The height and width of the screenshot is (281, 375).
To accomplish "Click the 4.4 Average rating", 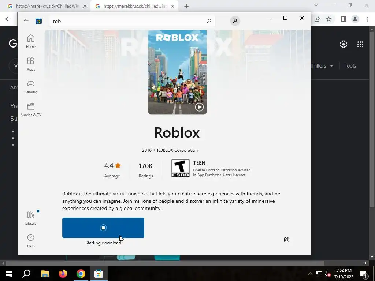I will coord(112,170).
